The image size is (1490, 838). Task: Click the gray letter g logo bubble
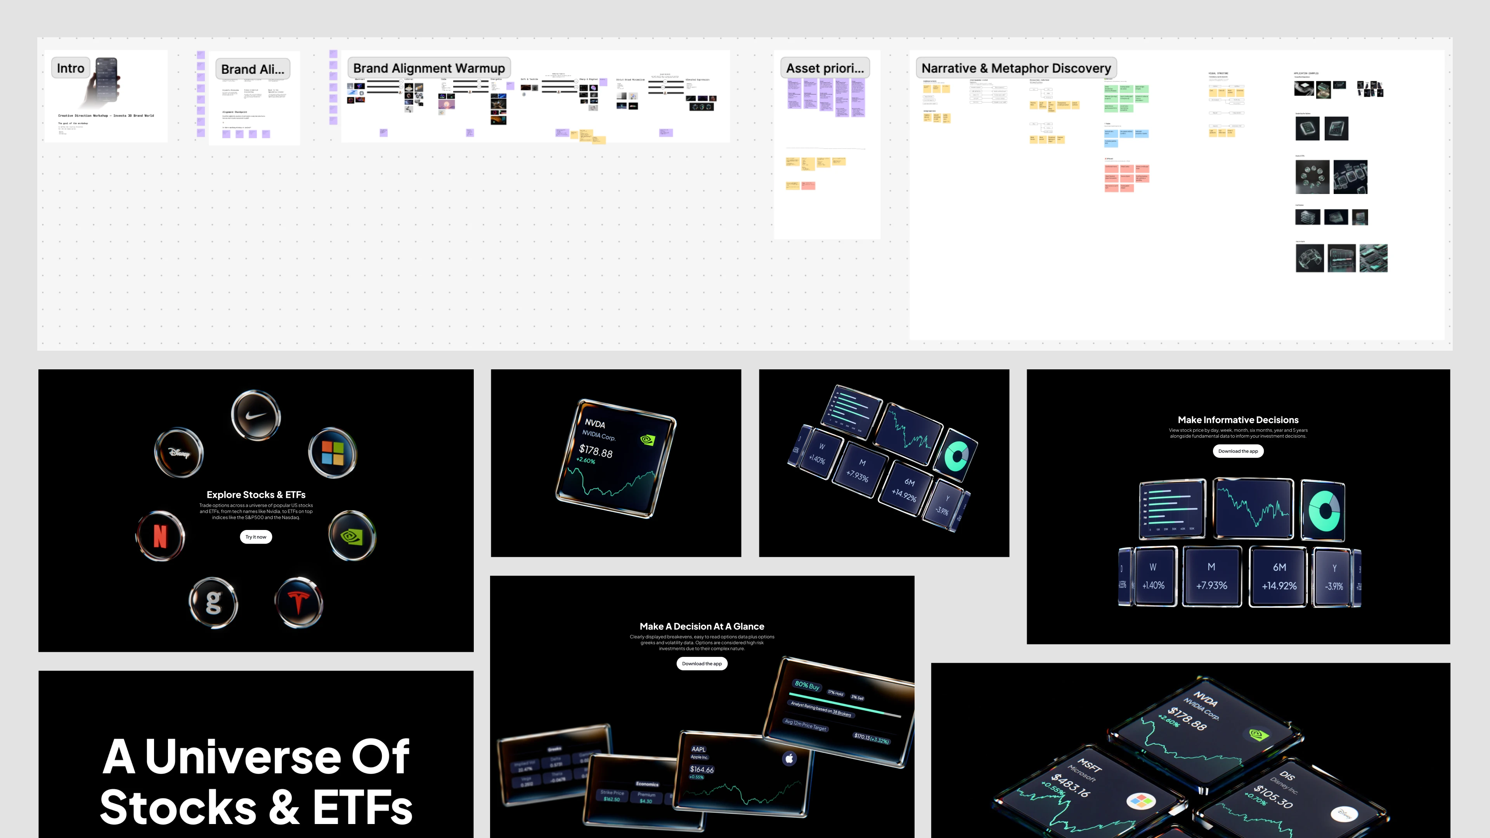coord(213,603)
